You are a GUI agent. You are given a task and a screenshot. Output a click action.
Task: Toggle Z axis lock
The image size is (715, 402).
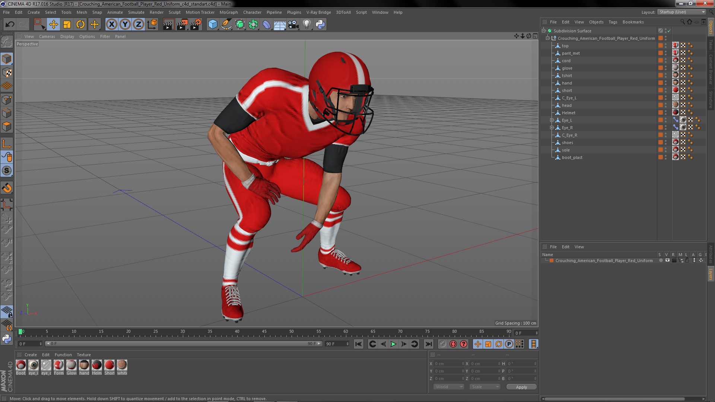click(139, 25)
